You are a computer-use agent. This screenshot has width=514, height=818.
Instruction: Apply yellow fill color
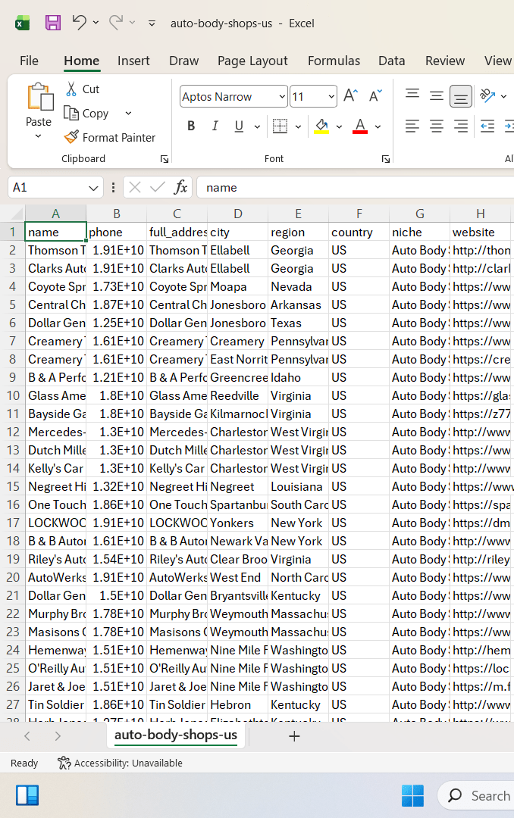(x=321, y=126)
